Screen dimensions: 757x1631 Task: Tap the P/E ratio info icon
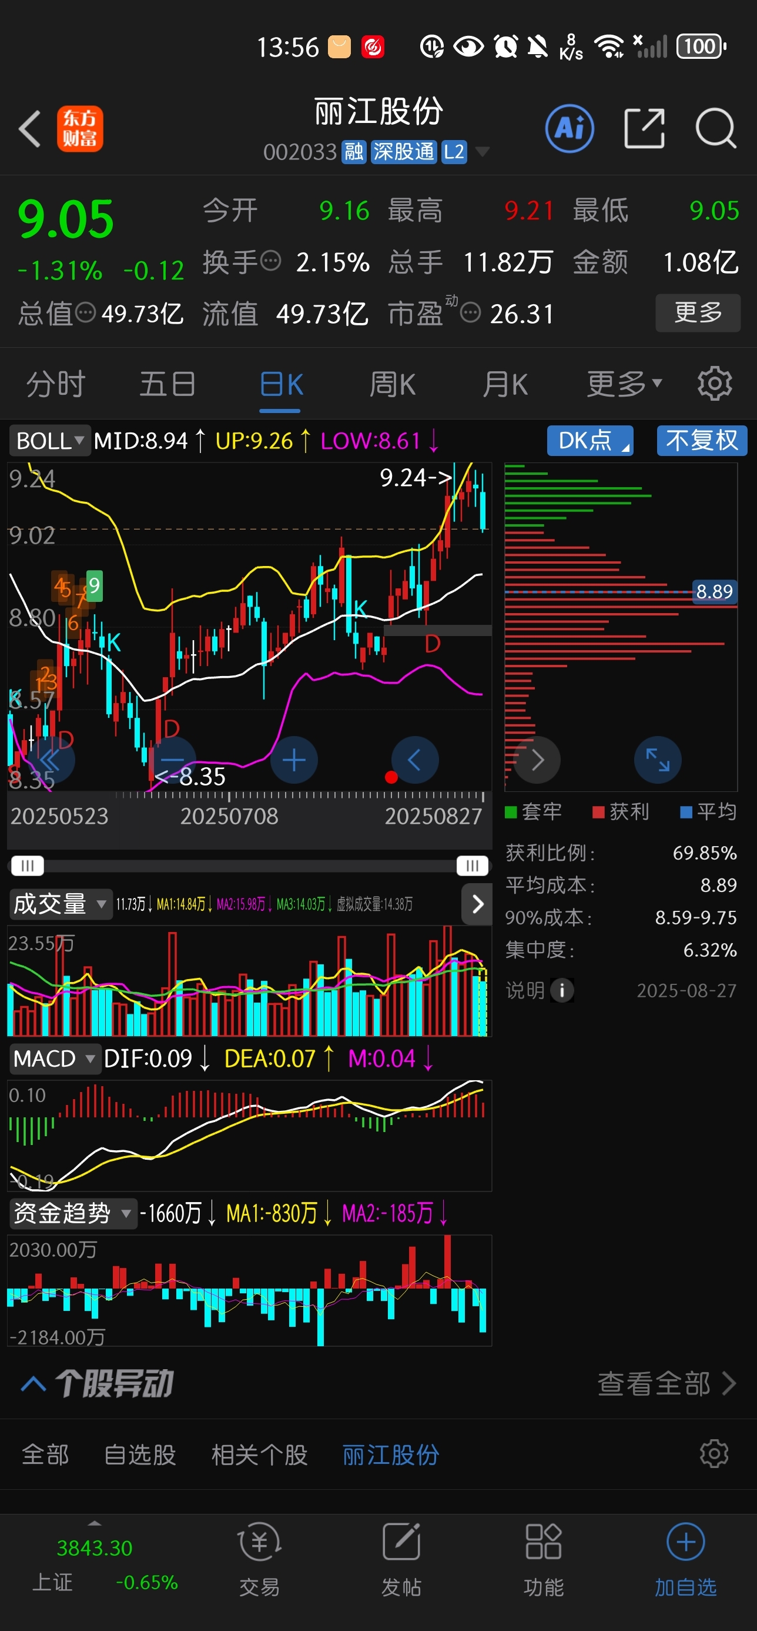(470, 312)
